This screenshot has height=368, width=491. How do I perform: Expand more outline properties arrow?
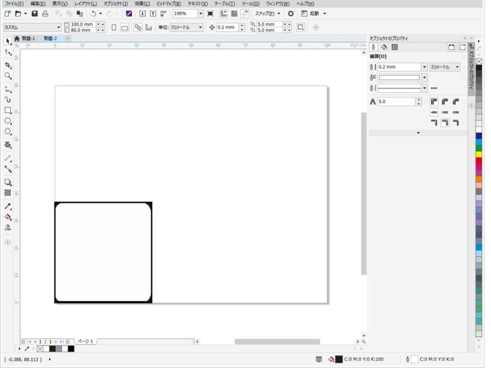point(418,133)
